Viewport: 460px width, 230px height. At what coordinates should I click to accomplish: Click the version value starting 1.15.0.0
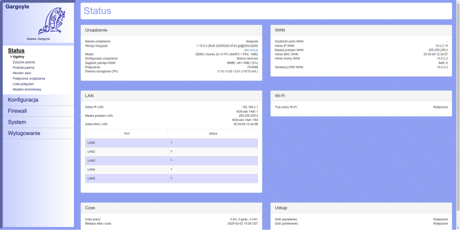pyautogui.click(x=228, y=46)
